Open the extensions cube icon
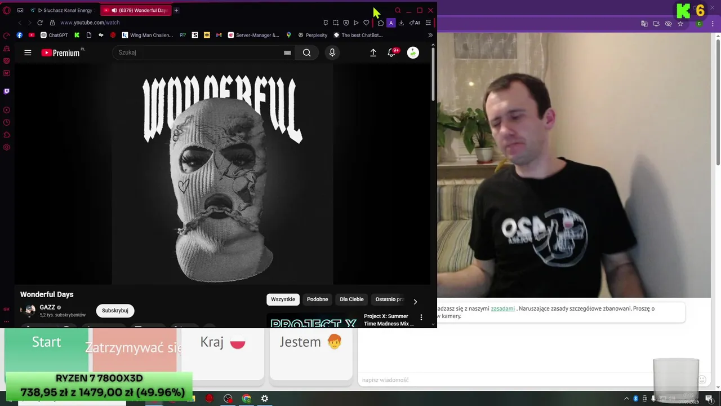The width and height of the screenshot is (721, 406). pos(381,23)
